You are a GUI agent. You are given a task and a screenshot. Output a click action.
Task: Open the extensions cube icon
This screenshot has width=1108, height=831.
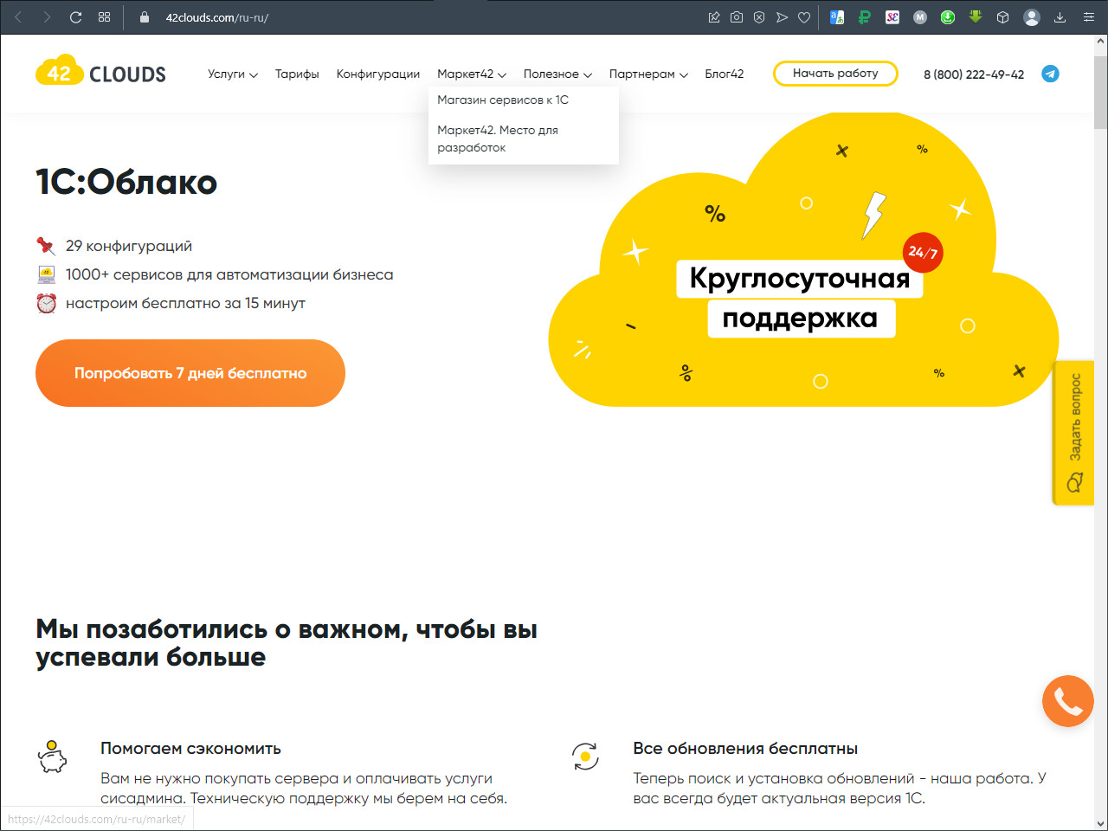[x=1003, y=17]
